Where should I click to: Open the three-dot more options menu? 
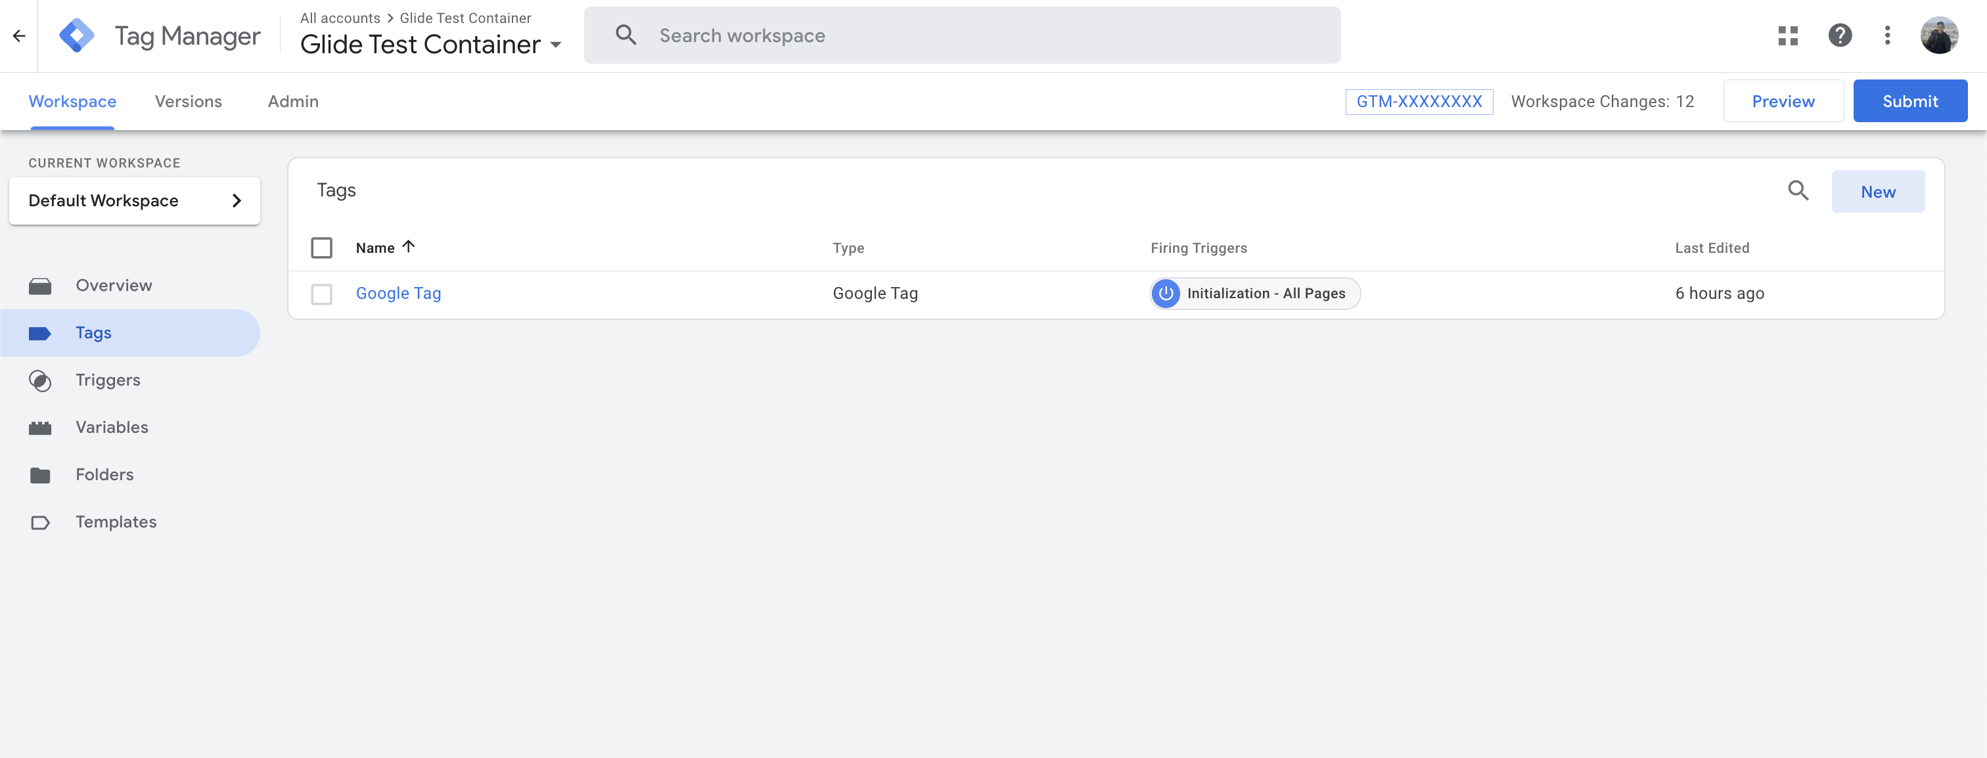[1886, 35]
